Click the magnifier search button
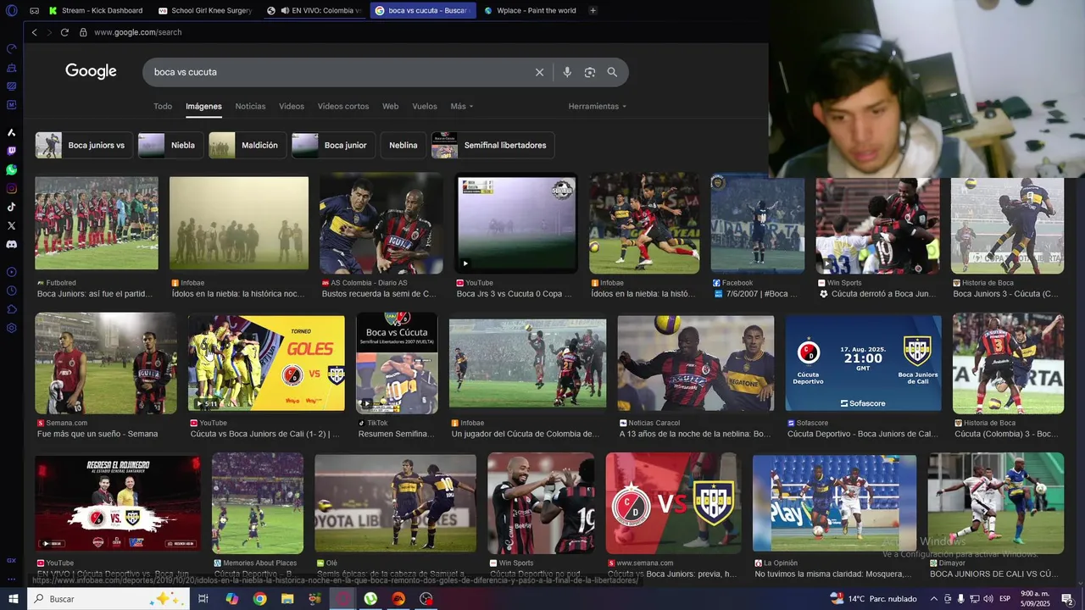This screenshot has width=1085, height=610. pyautogui.click(x=612, y=72)
